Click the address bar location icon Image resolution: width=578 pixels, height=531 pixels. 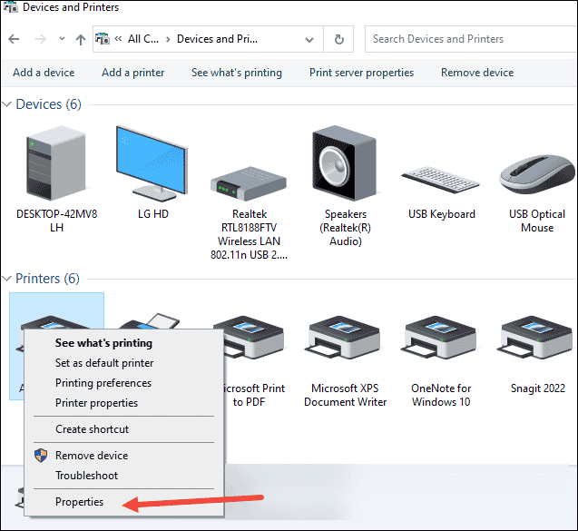pos(103,39)
